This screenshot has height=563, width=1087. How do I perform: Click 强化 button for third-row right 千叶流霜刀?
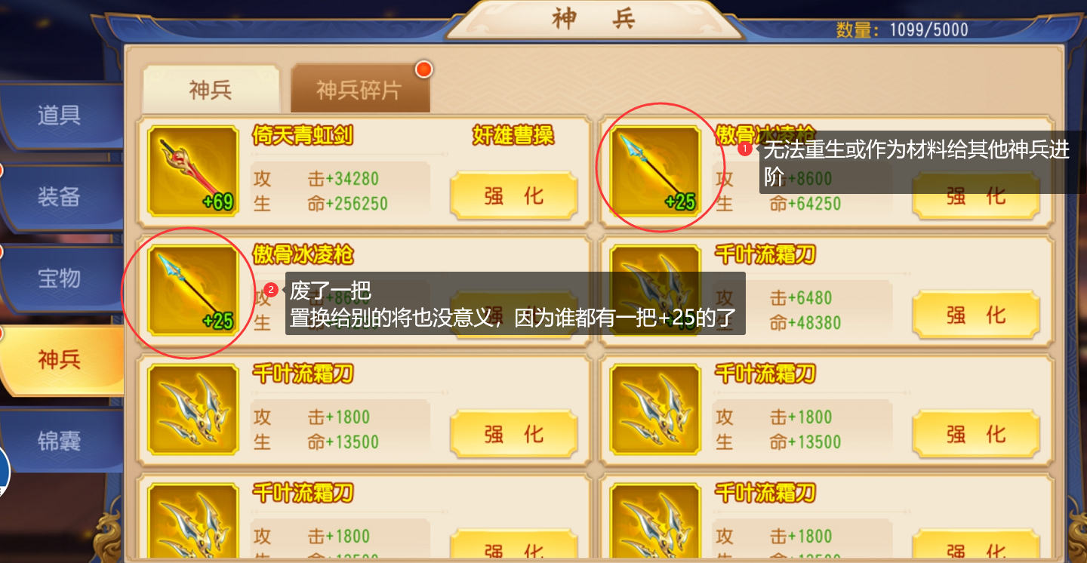[x=976, y=434]
